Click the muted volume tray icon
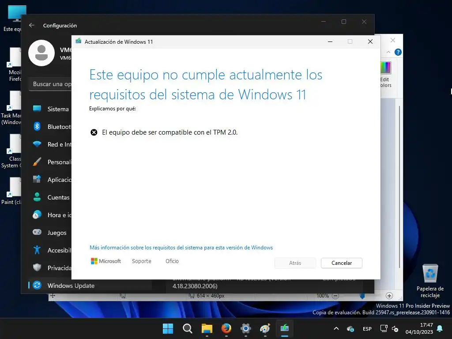 395,329
